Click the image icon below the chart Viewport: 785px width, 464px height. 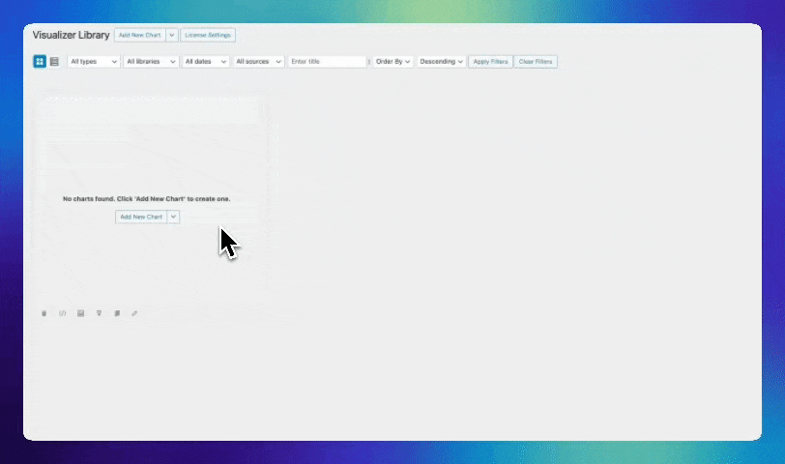click(x=80, y=313)
